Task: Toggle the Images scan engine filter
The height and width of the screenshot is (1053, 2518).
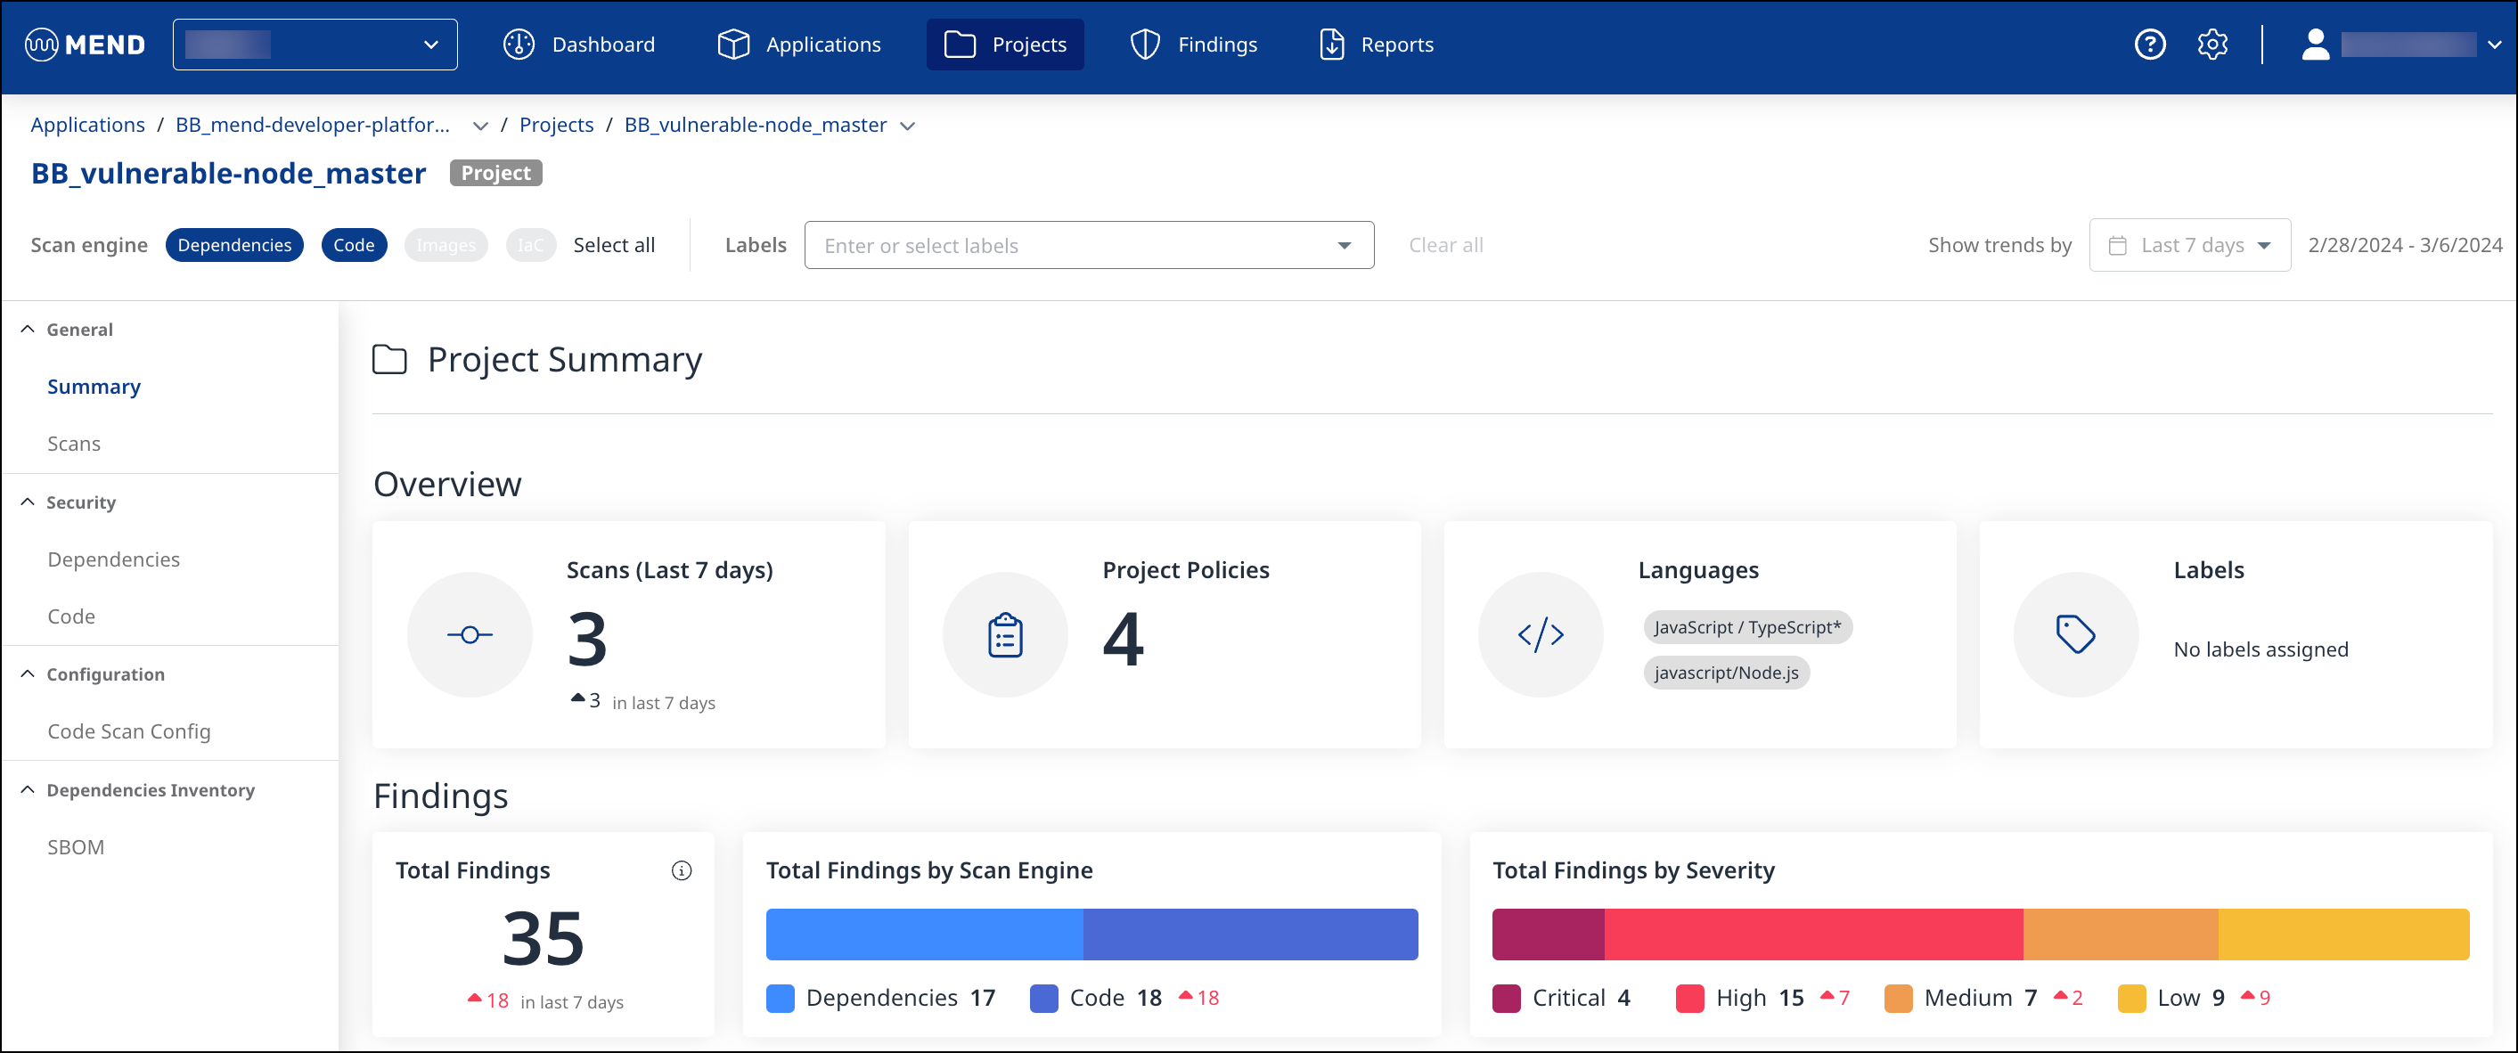Action: coord(446,245)
